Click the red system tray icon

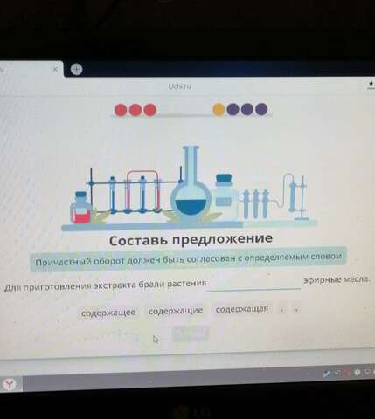tap(347, 373)
